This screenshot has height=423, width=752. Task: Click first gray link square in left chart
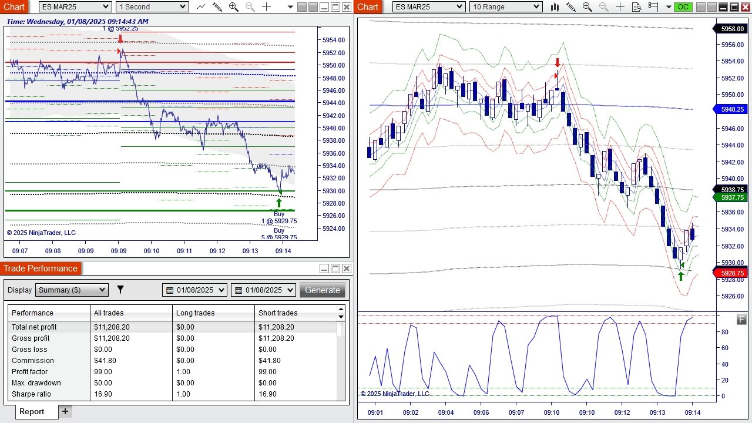point(302,7)
